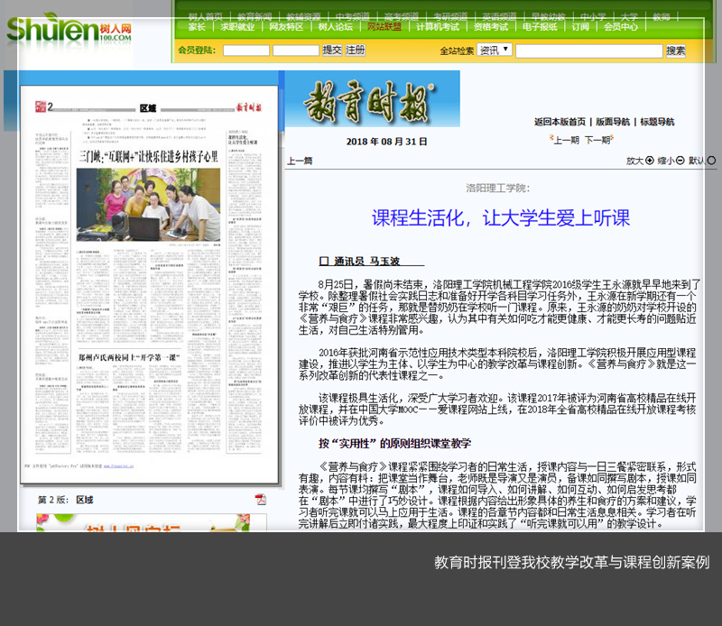Open the 版面导航 page navigation link
722x626 pixels.
coord(613,122)
